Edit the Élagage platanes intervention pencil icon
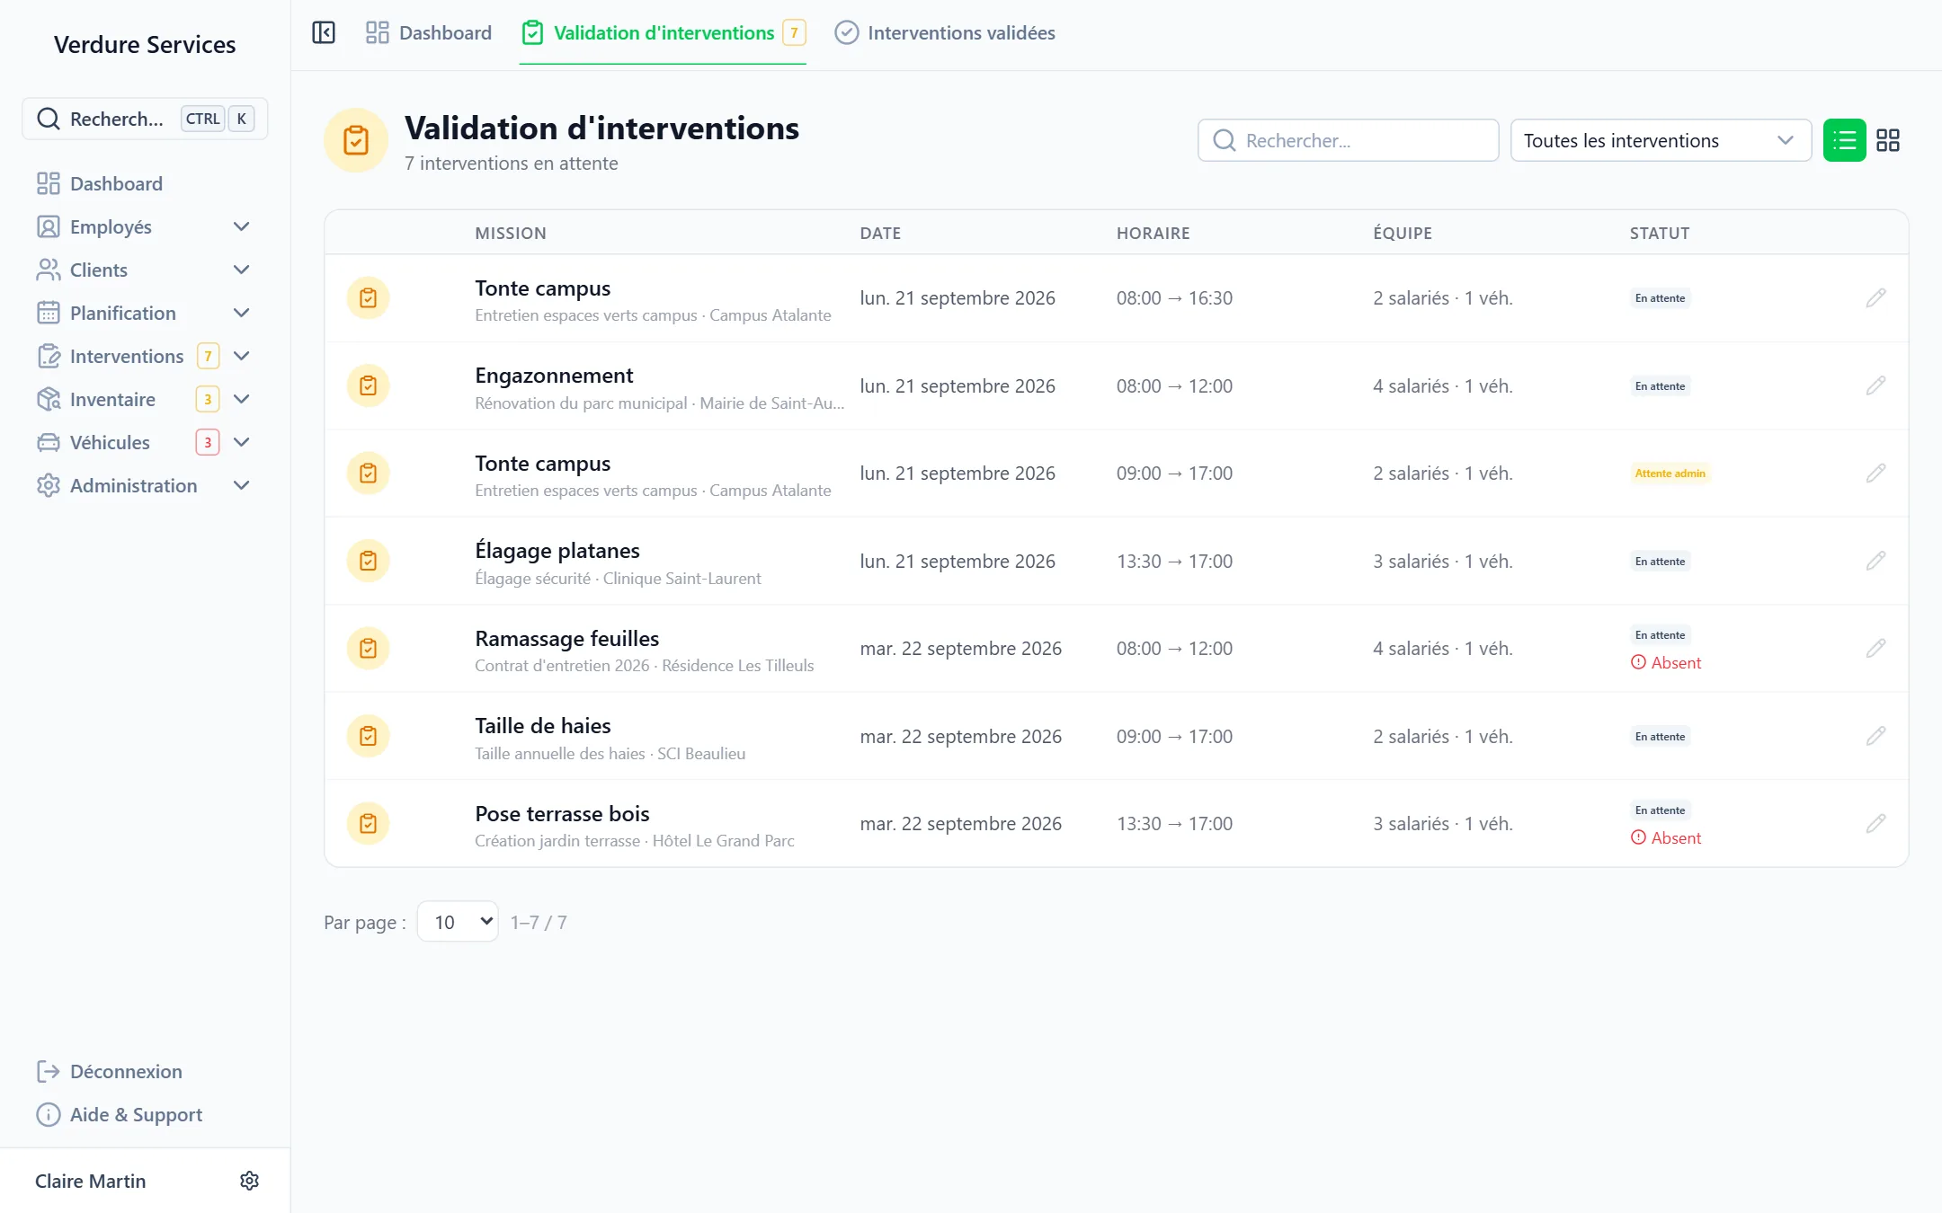 click(1875, 561)
